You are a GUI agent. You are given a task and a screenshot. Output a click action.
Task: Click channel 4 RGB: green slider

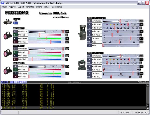tap(47, 38)
